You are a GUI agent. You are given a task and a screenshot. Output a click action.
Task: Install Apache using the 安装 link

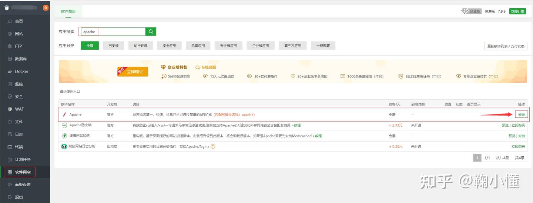pos(521,114)
